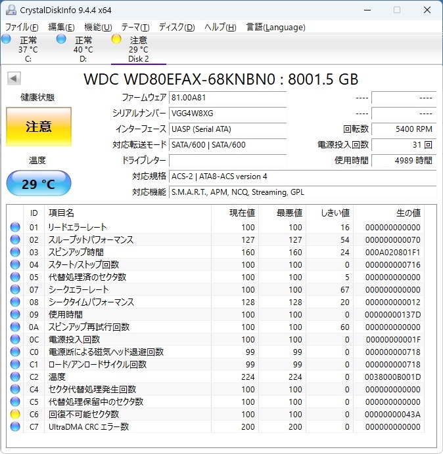Click the 健康状態 label

pyautogui.click(x=37, y=97)
